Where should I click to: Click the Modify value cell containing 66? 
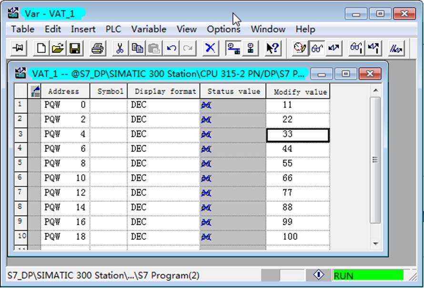pos(298,178)
